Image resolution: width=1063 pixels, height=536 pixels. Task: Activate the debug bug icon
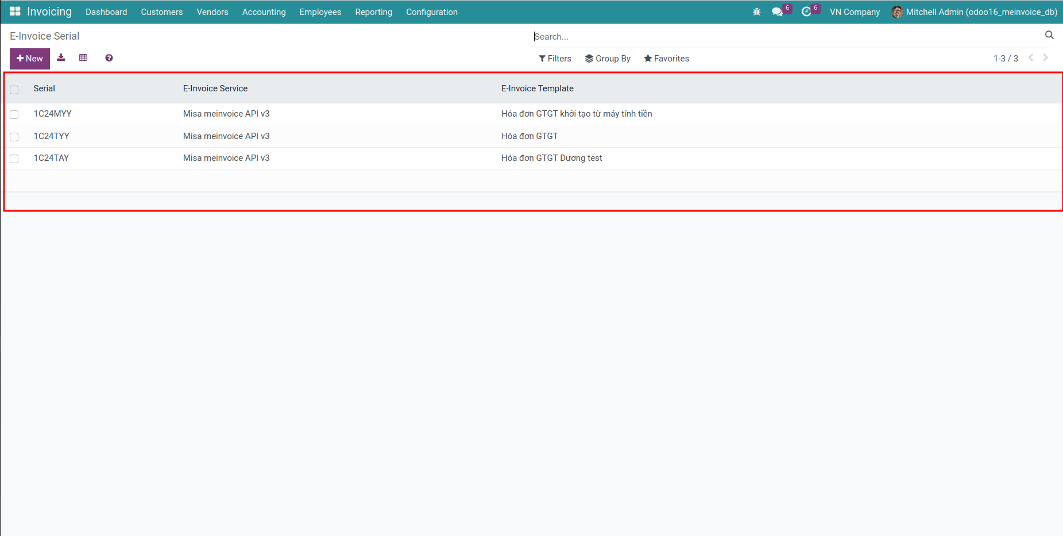tap(756, 11)
